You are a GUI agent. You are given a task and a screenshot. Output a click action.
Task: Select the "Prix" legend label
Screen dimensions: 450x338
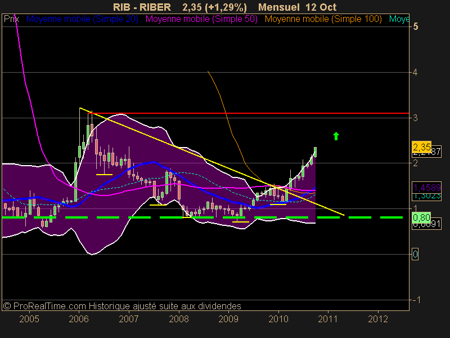[11, 19]
